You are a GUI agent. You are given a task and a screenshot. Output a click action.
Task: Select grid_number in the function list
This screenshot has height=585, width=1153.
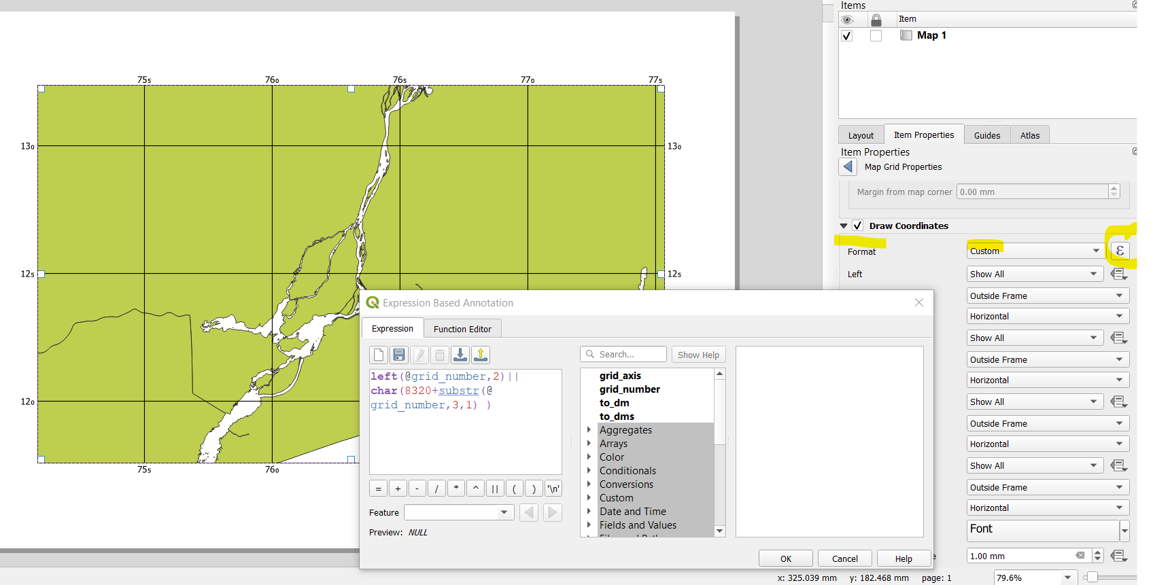[630, 389]
